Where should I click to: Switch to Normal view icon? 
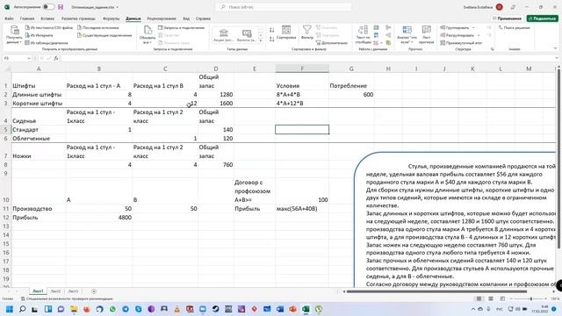(x=479, y=298)
